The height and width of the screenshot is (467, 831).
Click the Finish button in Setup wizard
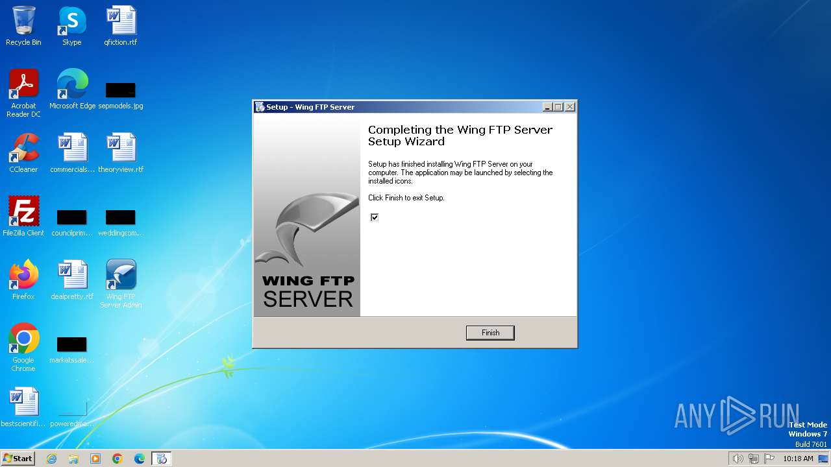tap(490, 333)
